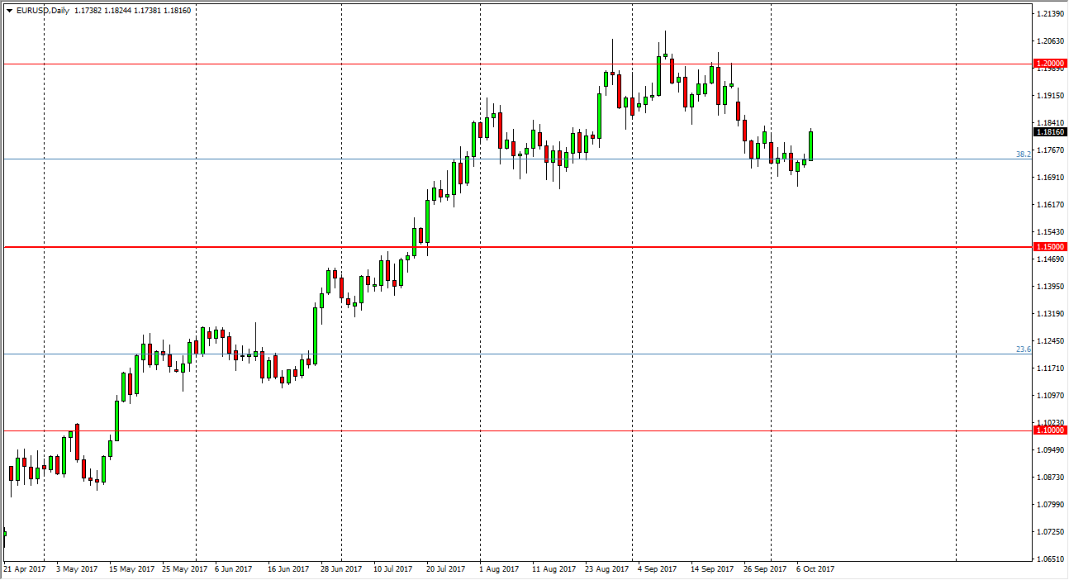Select the leftmost red candlestick on the chart
Image resolution: width=1069 pixels, height=580 pixels.
click(x=11, y=473)
